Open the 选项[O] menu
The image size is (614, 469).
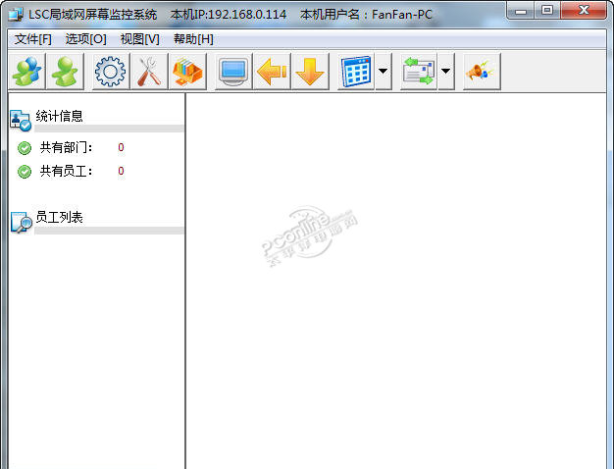pyautogui.click(x=85, y=39)
